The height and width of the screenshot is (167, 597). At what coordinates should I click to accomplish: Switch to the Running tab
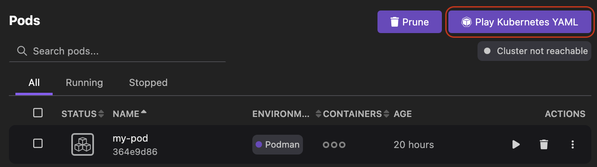pos(84,83)
